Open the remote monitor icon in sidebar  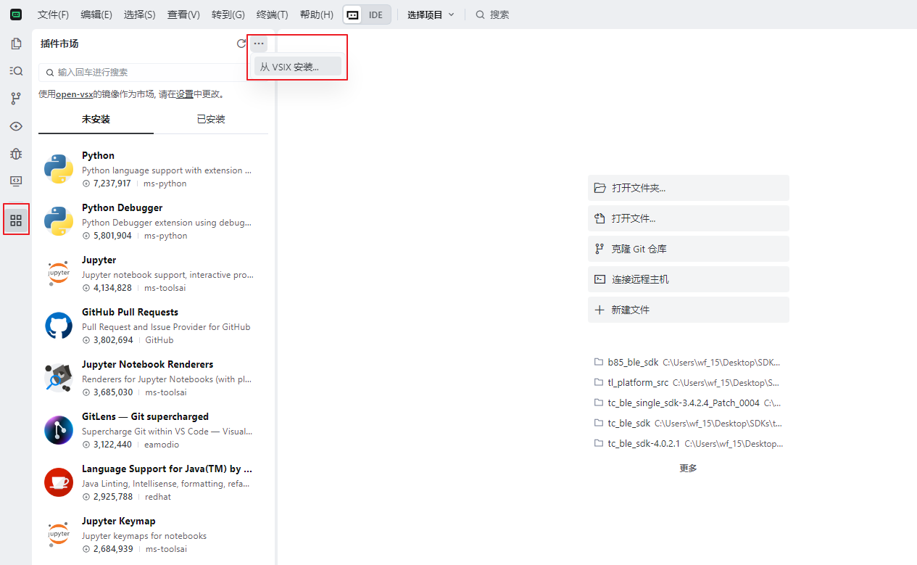16,181
